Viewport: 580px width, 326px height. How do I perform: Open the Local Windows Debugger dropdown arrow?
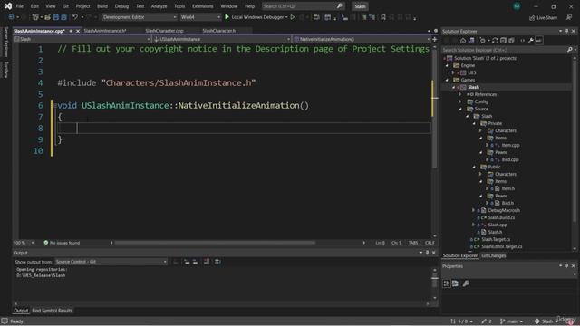(286, 17)
